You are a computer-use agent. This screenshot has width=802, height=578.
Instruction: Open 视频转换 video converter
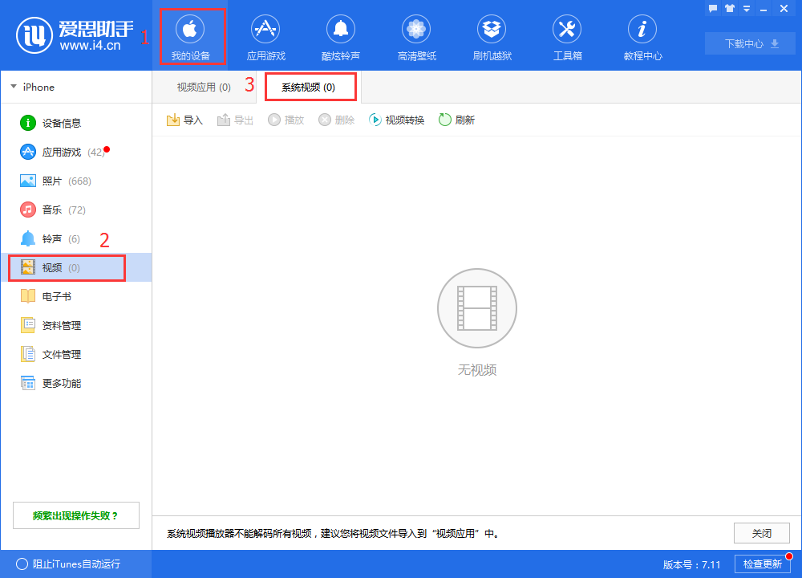click(x=396, y=120)
